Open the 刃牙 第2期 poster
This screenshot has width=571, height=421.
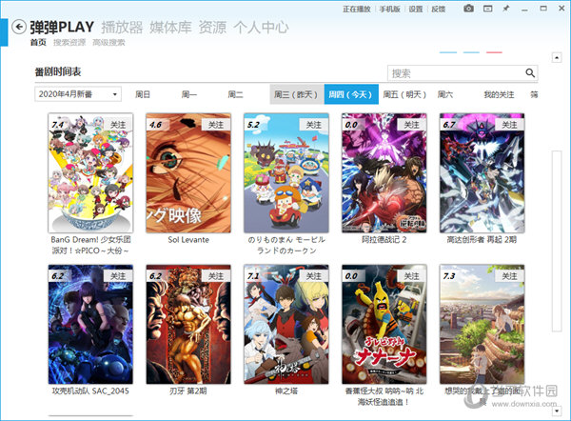click(188, 325)
